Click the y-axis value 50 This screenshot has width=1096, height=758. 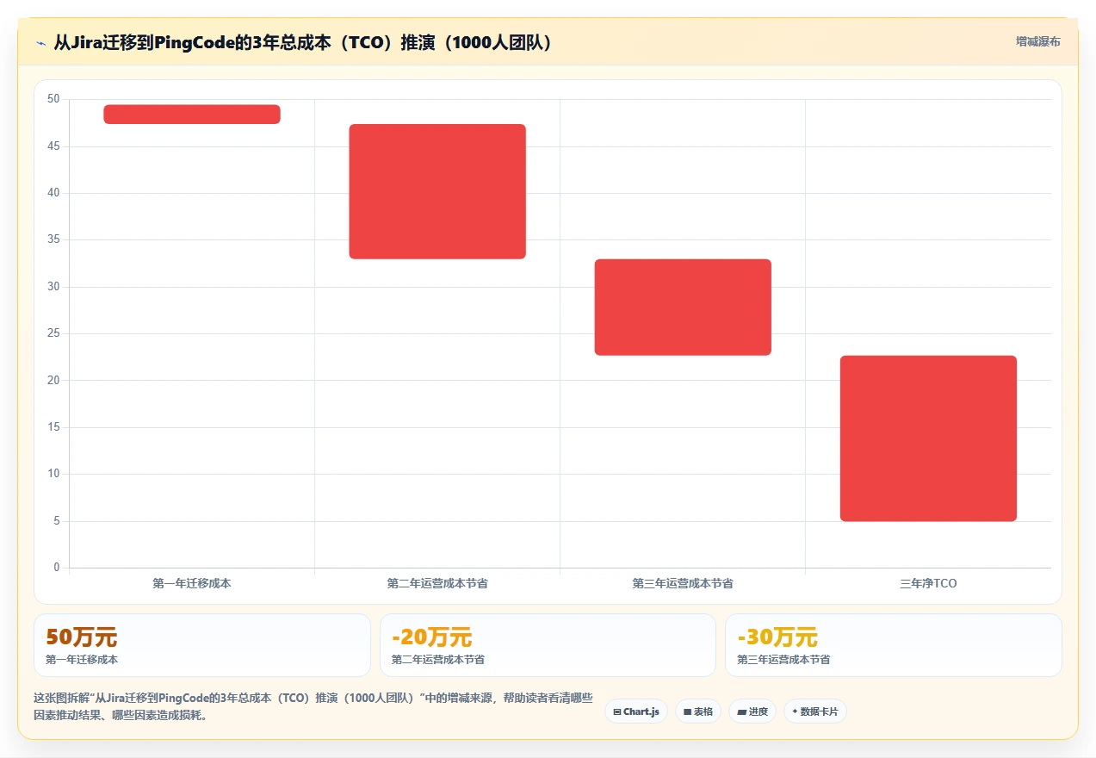coord(53,99)
